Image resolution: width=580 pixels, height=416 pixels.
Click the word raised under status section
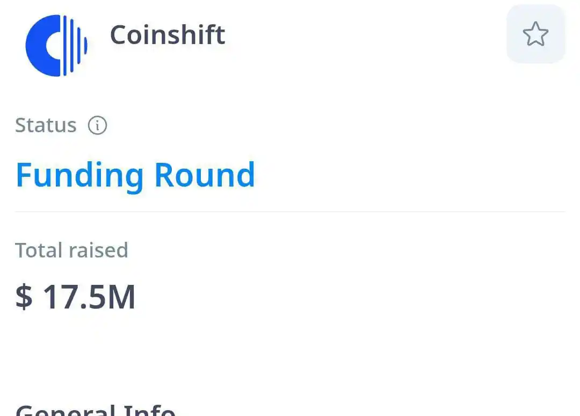(98, 250)
